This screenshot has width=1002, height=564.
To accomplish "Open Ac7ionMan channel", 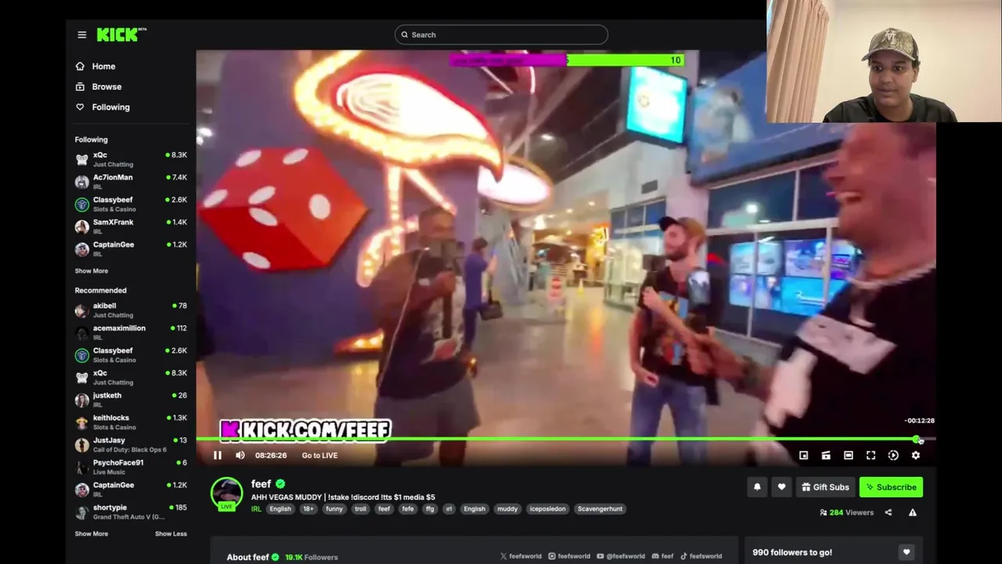I will pyautogui.click(x=131, y=182).
